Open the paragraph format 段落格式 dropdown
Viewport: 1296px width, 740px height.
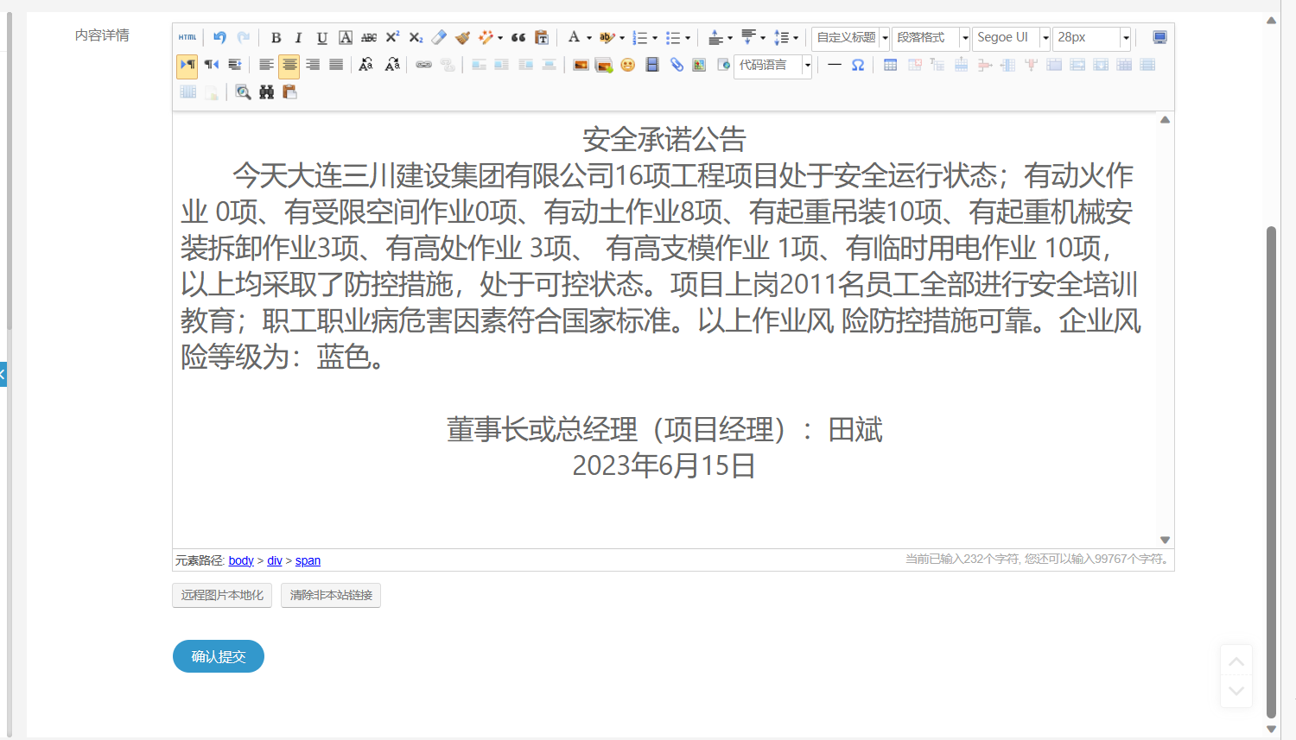(x=931, y=38)
